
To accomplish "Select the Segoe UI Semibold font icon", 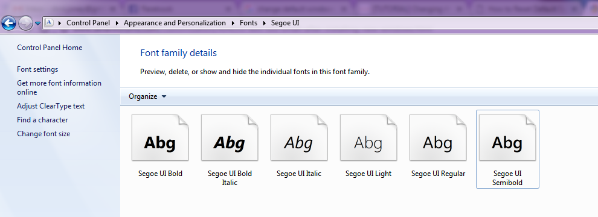I will tap(507, 138).
